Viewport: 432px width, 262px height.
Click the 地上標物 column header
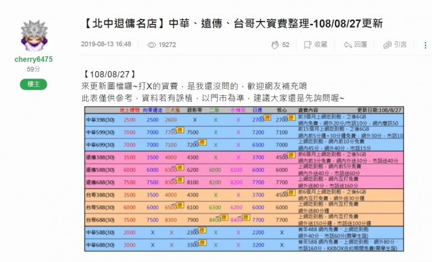pyautogui.click(x=130, y=110)
